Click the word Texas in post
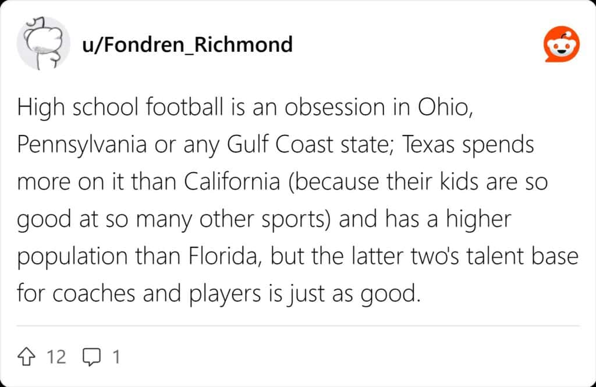 (x=426, y=145)
